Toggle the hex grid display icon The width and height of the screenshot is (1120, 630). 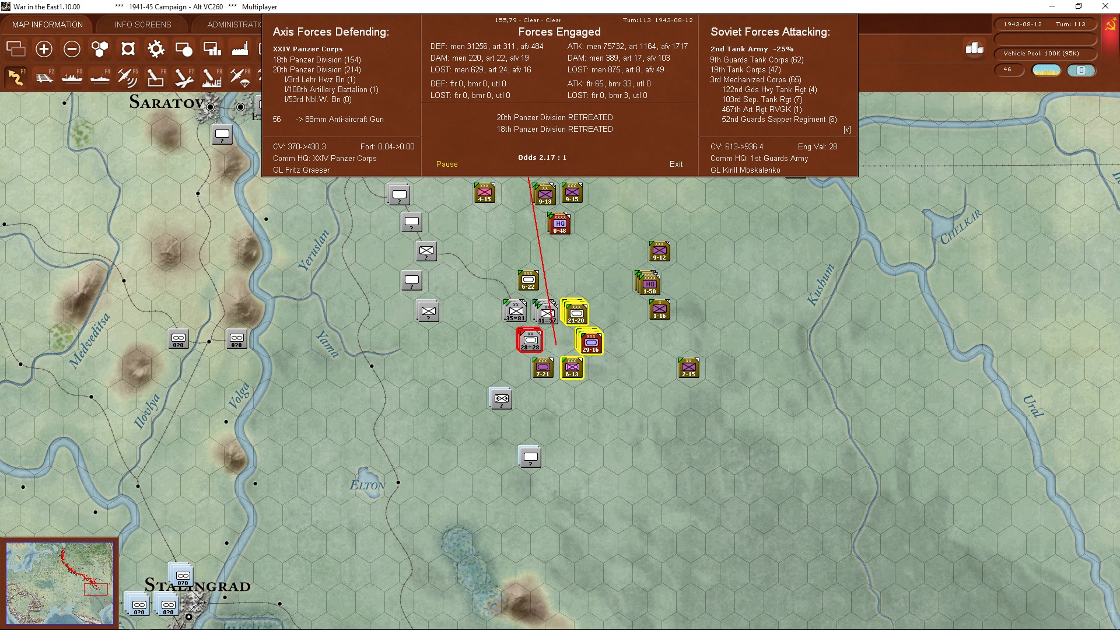100,49
